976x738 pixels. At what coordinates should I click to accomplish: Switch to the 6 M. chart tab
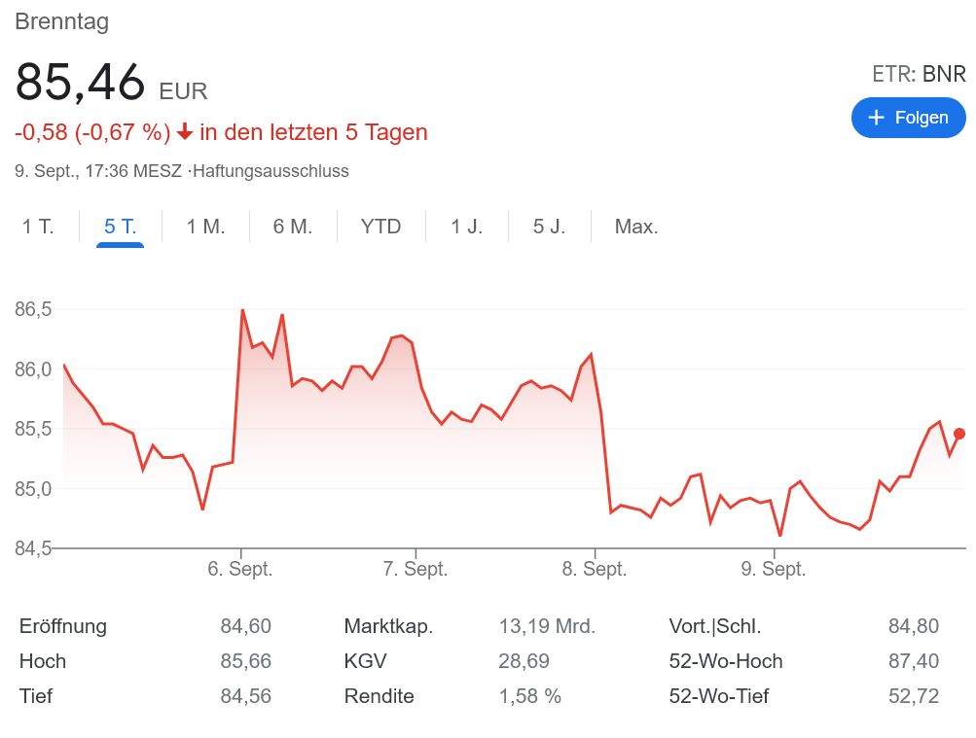point(292,227)
